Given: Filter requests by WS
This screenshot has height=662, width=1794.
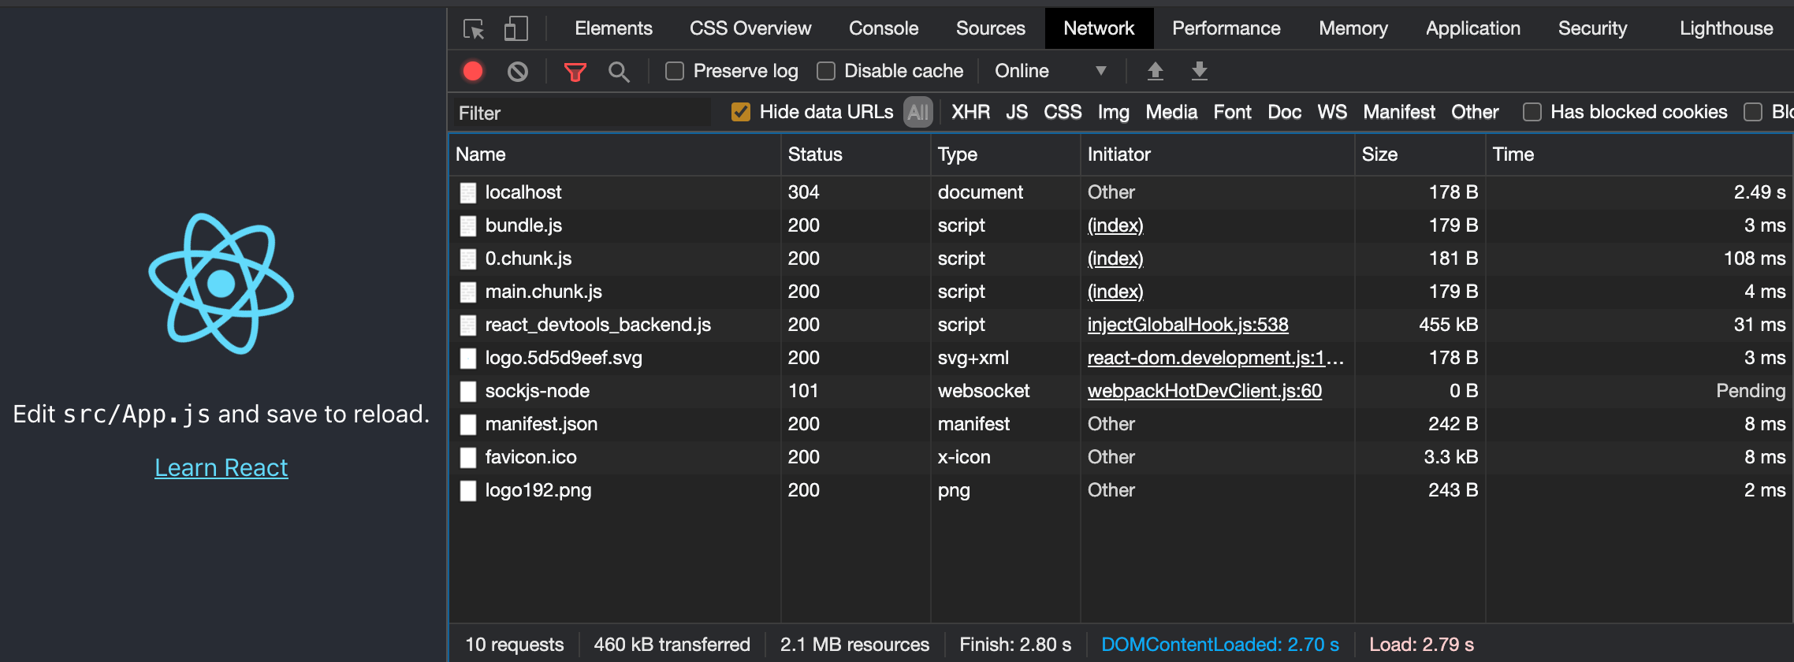Looking at the screenshot, I should coord(1332,112).
